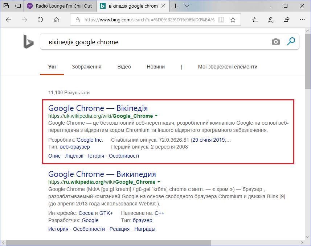Screen dimensions: 311x246
Task: Refresh the current page
Action: click(40, 20)
